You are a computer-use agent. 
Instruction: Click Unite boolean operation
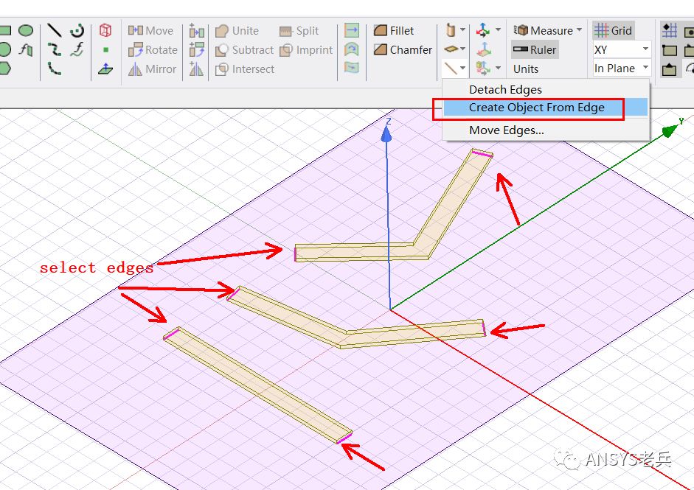237,30
